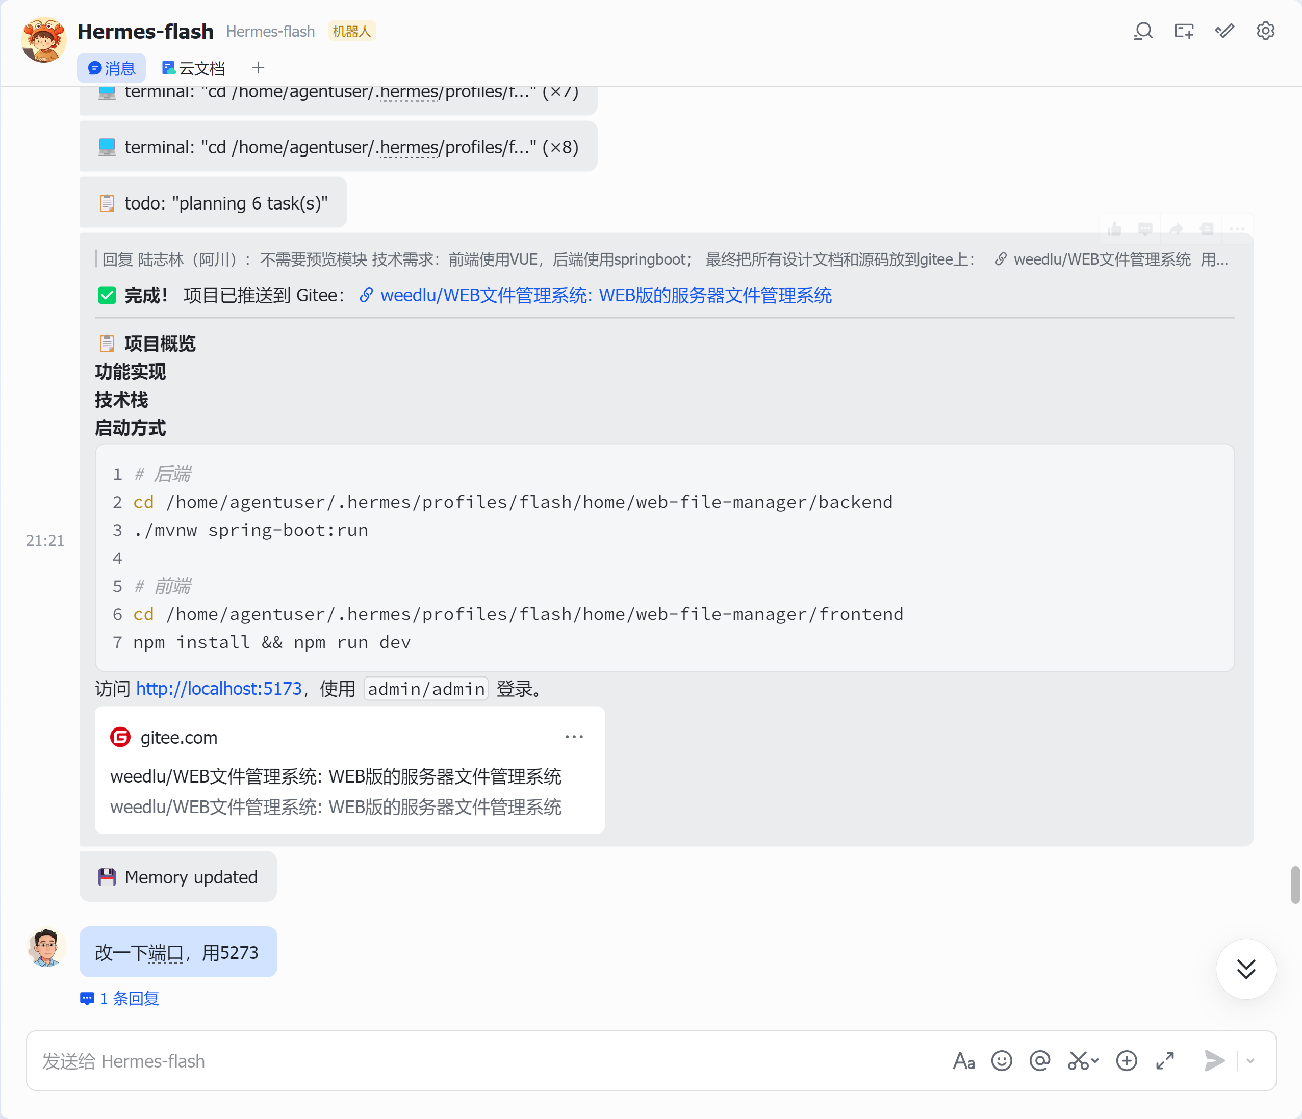
Task: Switch to the 云文档 tab
Action: pos(193,68)
